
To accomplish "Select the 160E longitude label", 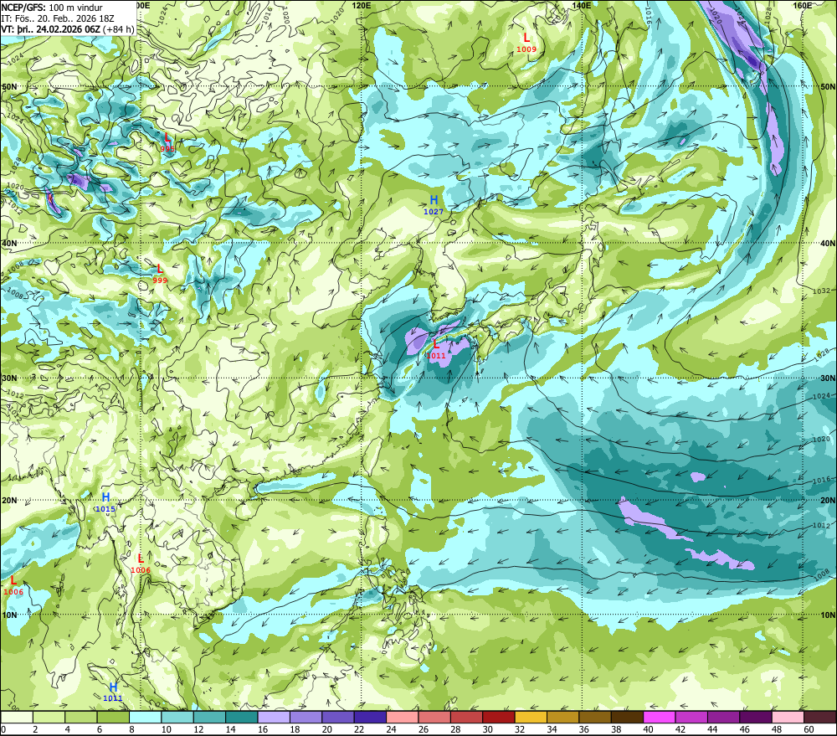I will (803, 5).
